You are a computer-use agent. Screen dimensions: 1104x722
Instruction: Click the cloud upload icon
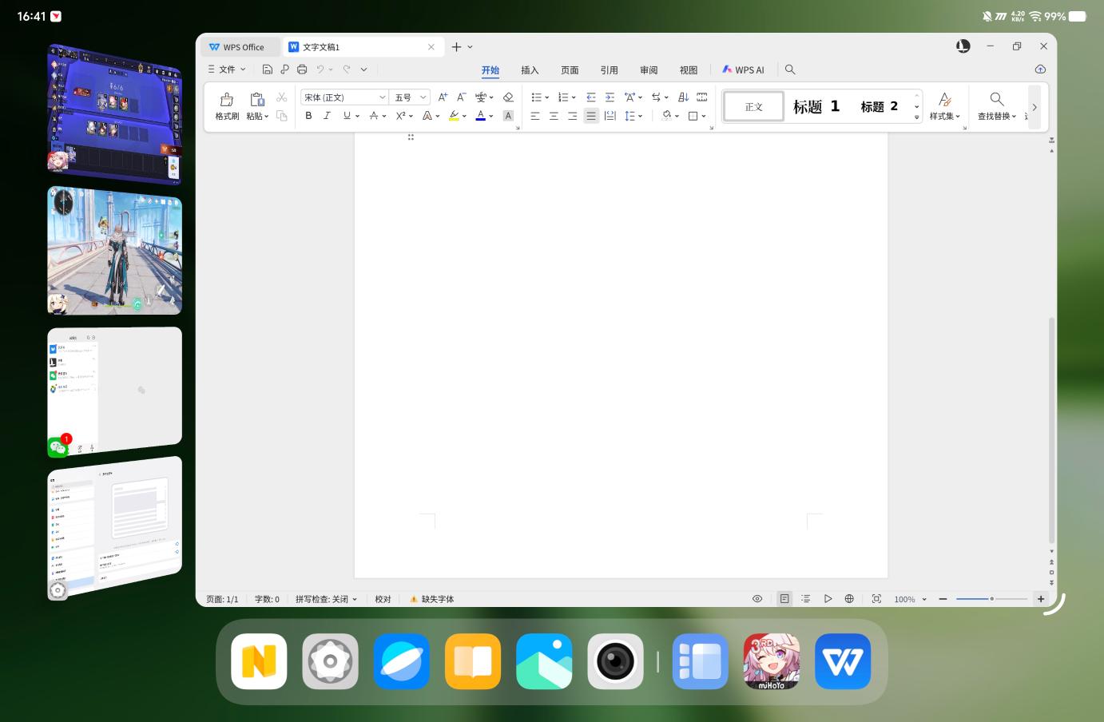[1040, 69]
